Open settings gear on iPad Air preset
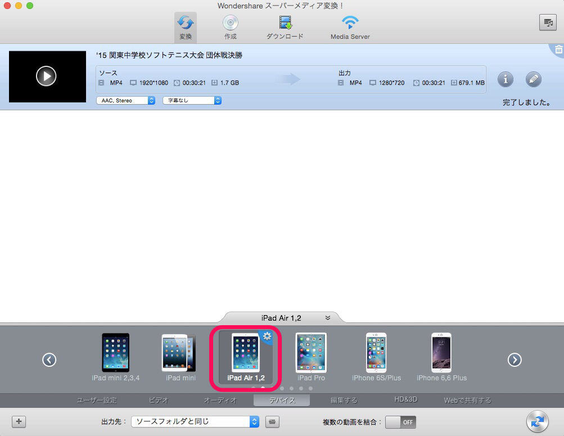The image size is (564, 436). pos(267,336)
